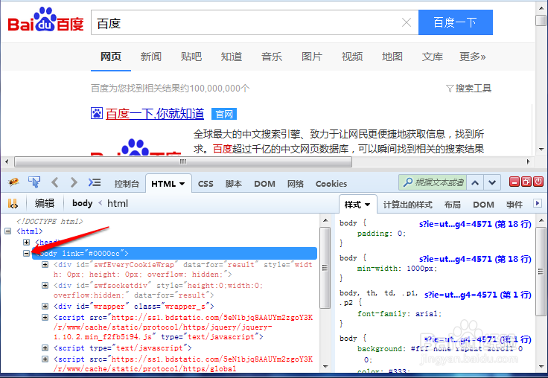Screen dimensions: 548x378
Task: Switch to the 网络 tab
Action: click(296, 184)
